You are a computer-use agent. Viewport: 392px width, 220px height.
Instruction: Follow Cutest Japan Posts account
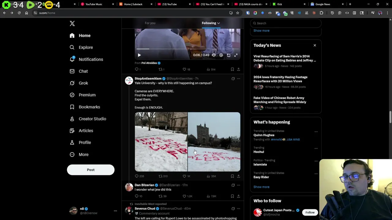310,212
